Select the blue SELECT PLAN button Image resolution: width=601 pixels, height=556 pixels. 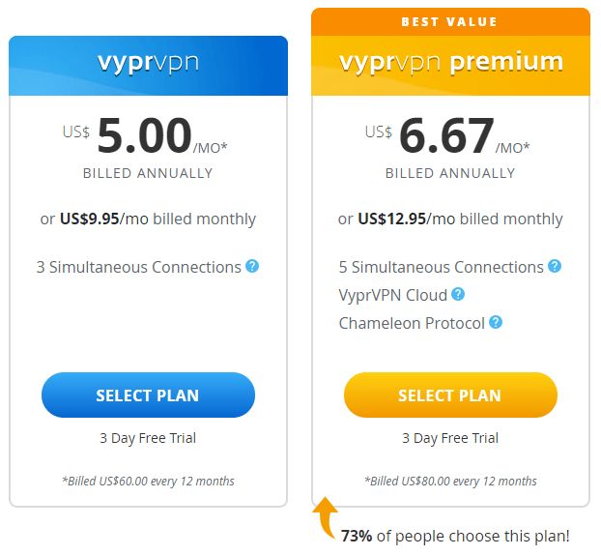click(x=148, y=395)
